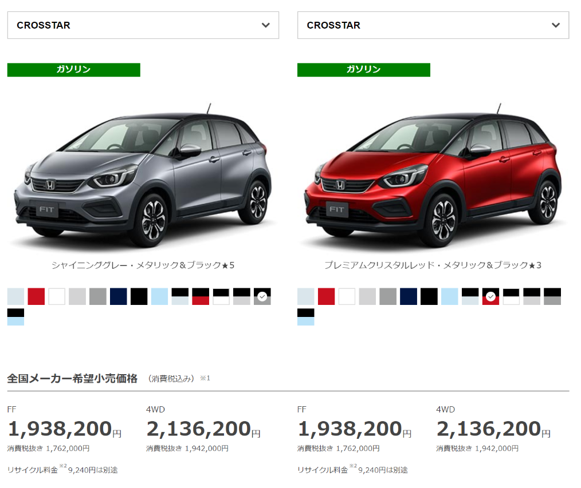The image size is (581, 488).
Task: Select the black-and-light-blue swatch in the second row
Action: [15, 315]
